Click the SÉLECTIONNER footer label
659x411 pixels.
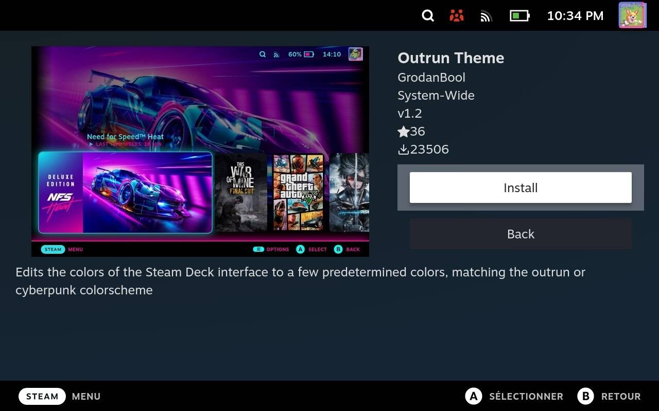pos(526,397)
